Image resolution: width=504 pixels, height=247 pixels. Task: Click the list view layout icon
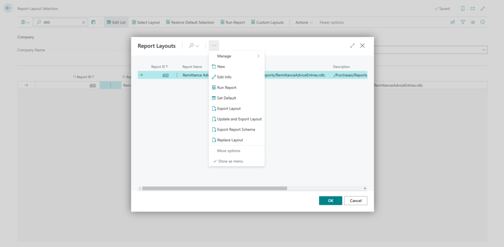coord(472,22)
